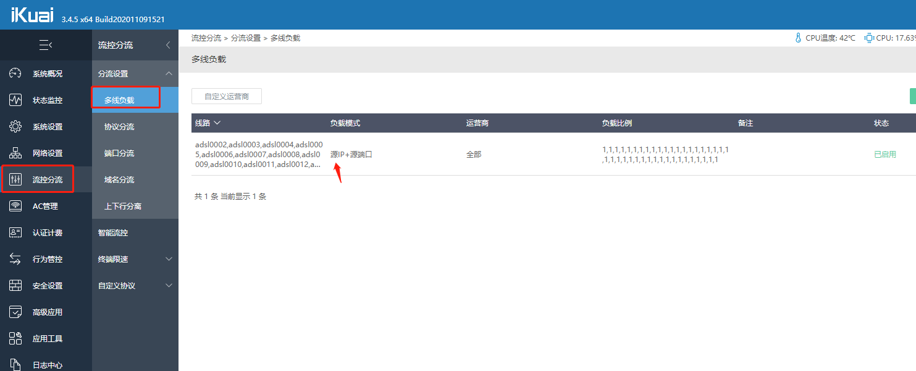The image size is (916, 371).
Task: Click the 负载模式 column header
Action: pyautogui.click(x=345, y=123)
